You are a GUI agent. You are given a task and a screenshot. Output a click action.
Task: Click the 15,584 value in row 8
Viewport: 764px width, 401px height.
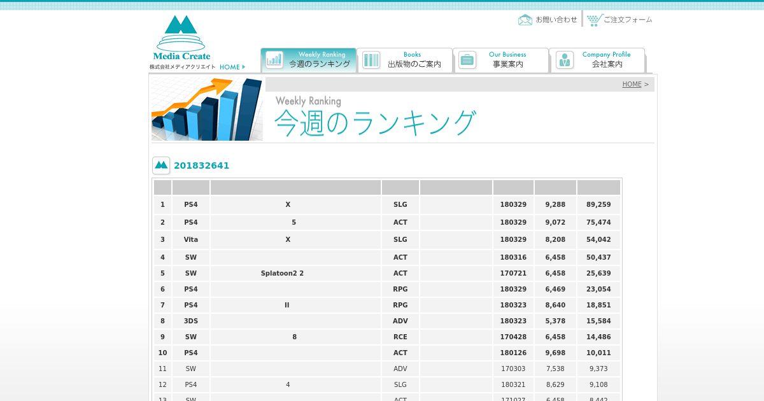[x=598, y=321]
